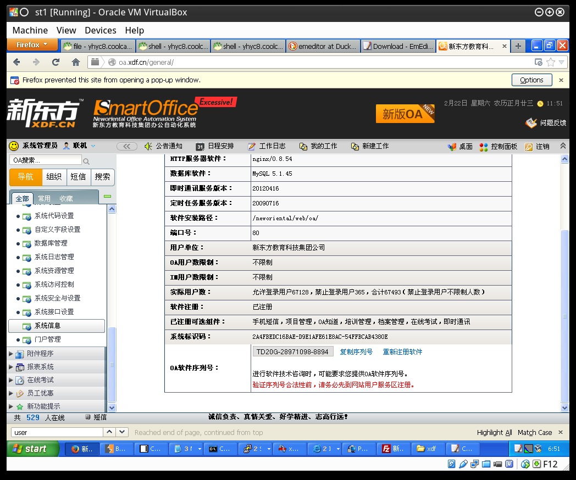This screenshot has height=480, width=576.
Task: Click the OA search magnifier icon
Action: pos(86,161)
